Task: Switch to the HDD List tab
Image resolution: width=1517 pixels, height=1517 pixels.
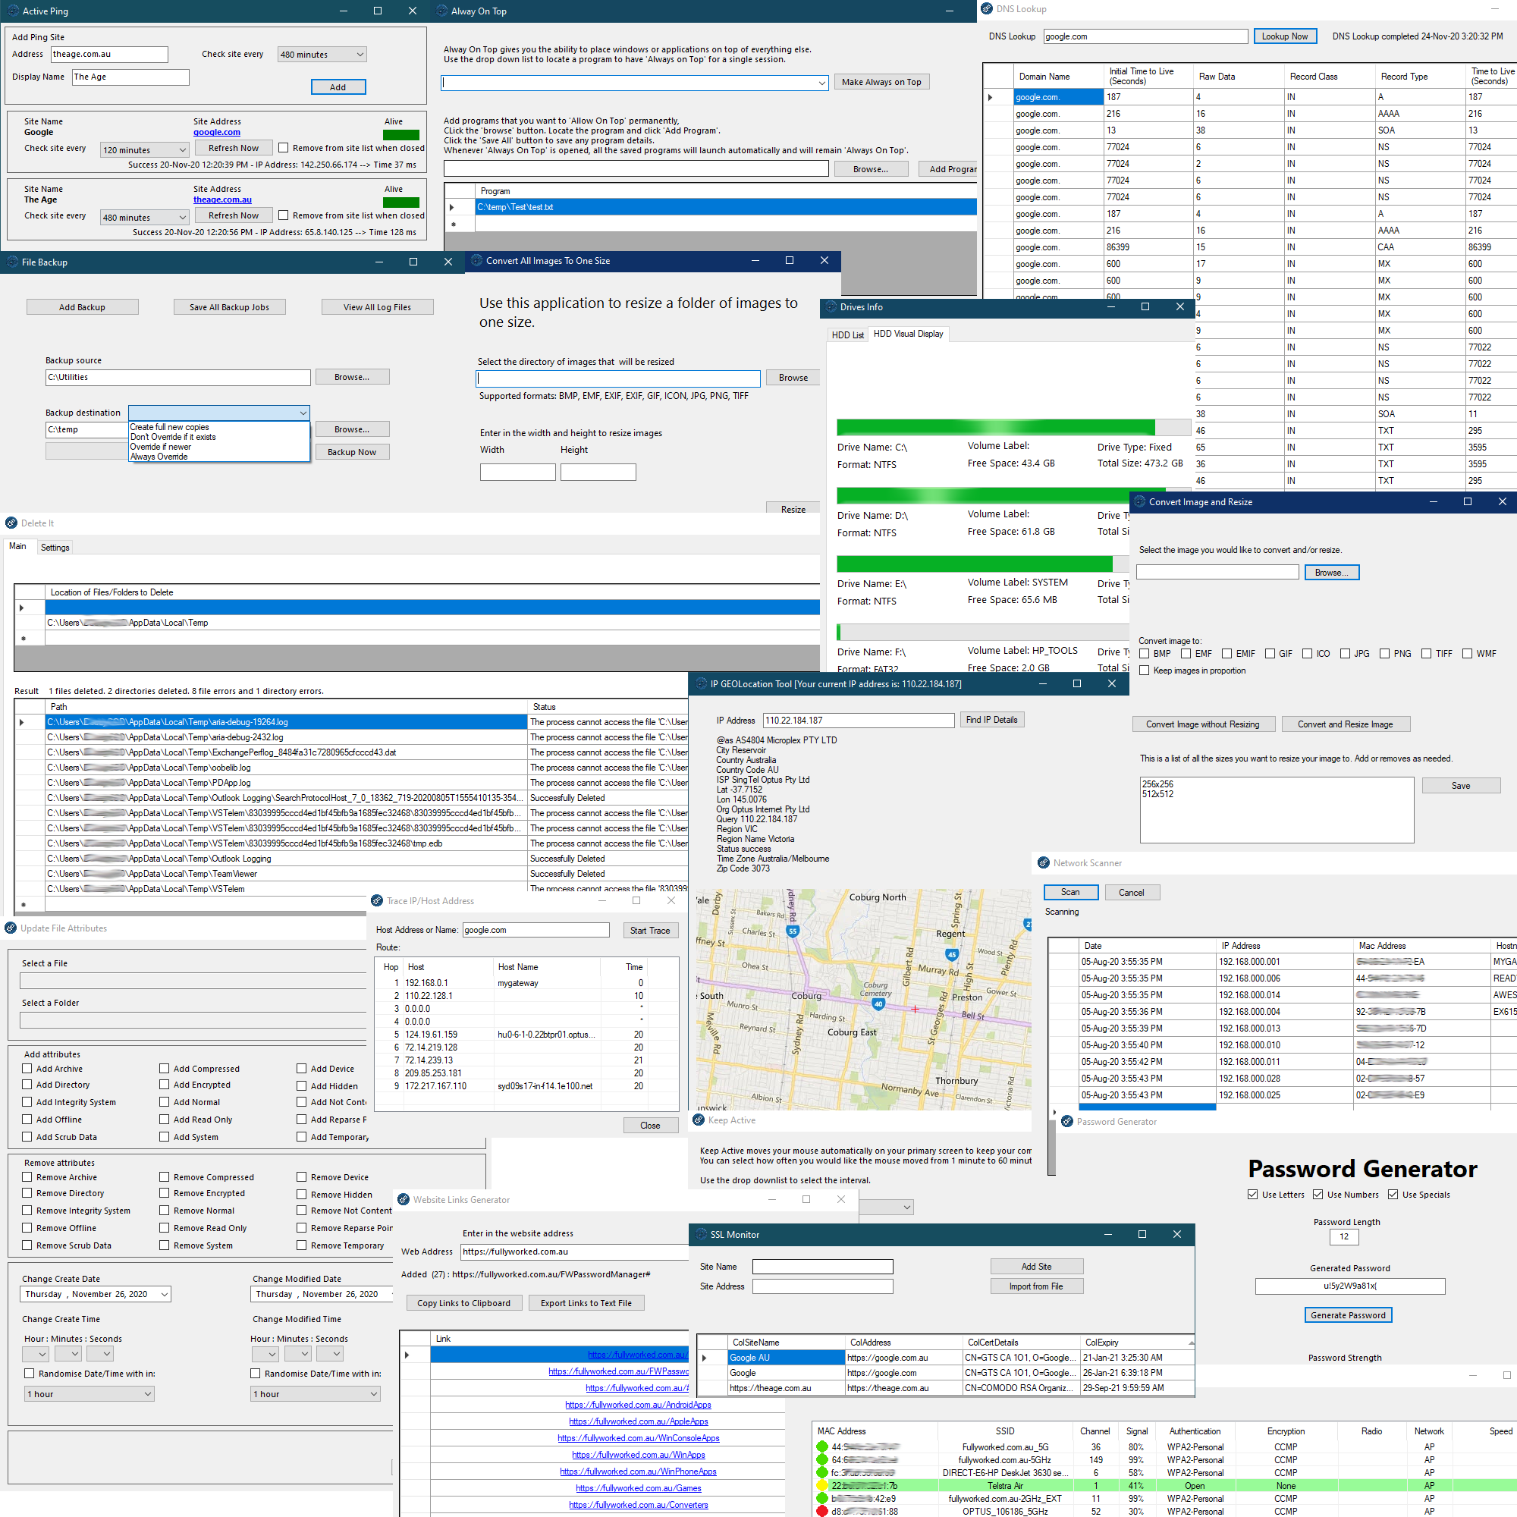Action: pyautogui.click(x=847, y=334)
